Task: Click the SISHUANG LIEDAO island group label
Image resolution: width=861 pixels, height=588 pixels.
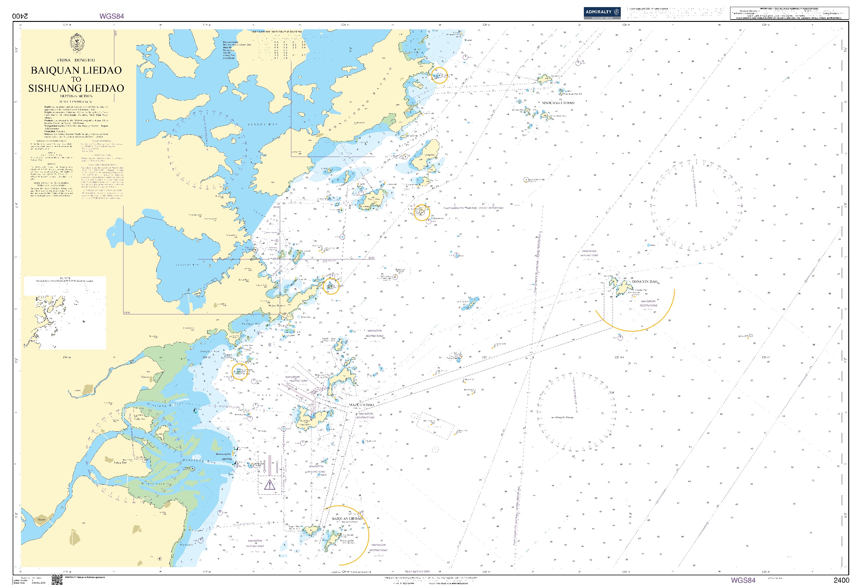Action: click(x=558, y=103)
